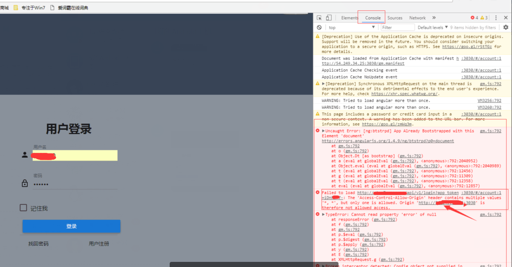Click the error icon on the TypeError row
Image resolution: width=512 pixels, height=267 pixels.
point(318,214)
